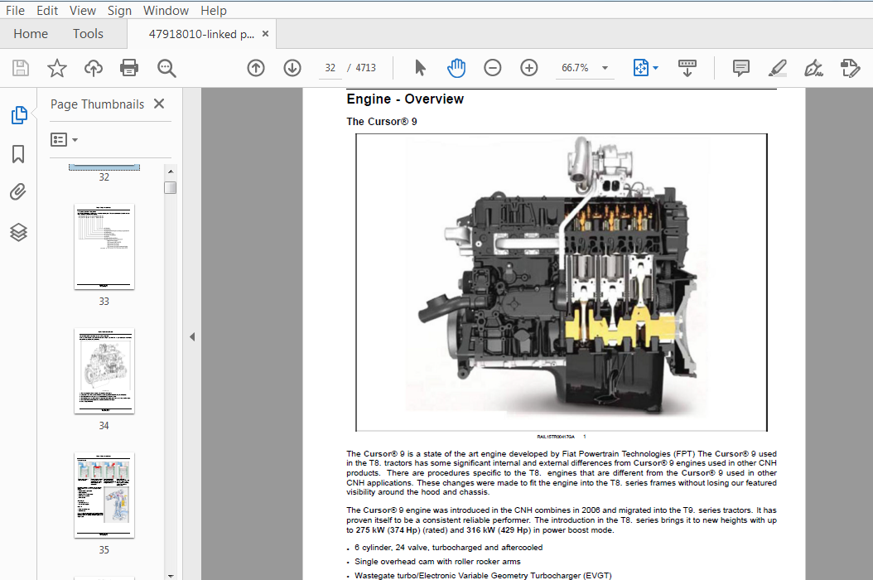Zoom out with the minus icon
The image size is (873, 580).
click(493, 68)
